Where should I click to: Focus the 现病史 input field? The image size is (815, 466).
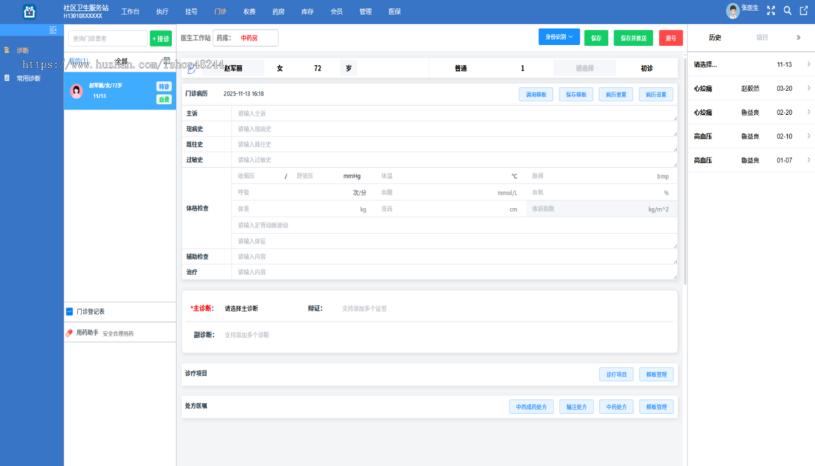(454, 129)
